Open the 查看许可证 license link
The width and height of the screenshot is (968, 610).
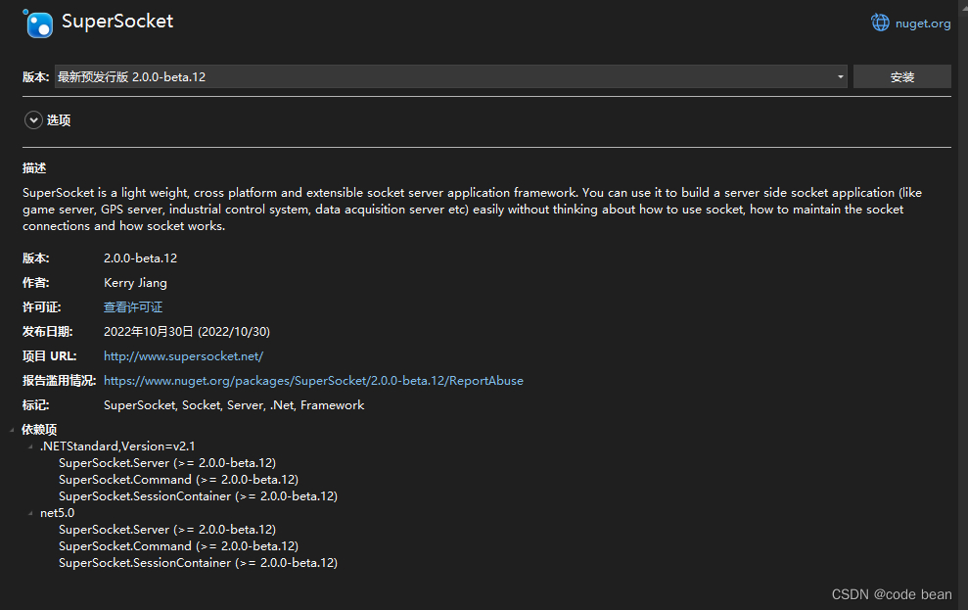point(132,306)
